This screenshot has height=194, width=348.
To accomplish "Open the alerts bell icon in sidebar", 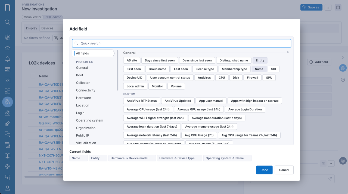I will 8,59.
